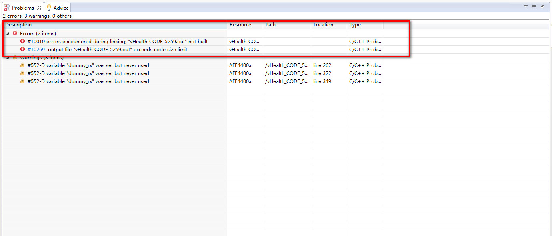The height and width of the screenshot is (236, 552).
Task: Click the "Errors (2 items)" label
Action: 38,34
